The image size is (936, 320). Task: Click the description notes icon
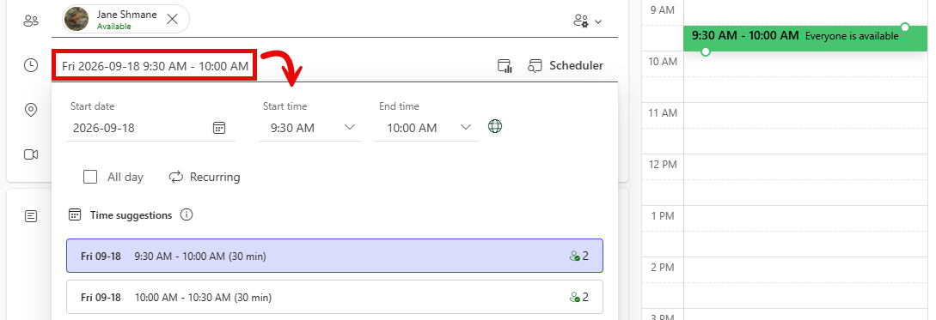point(31,215)
